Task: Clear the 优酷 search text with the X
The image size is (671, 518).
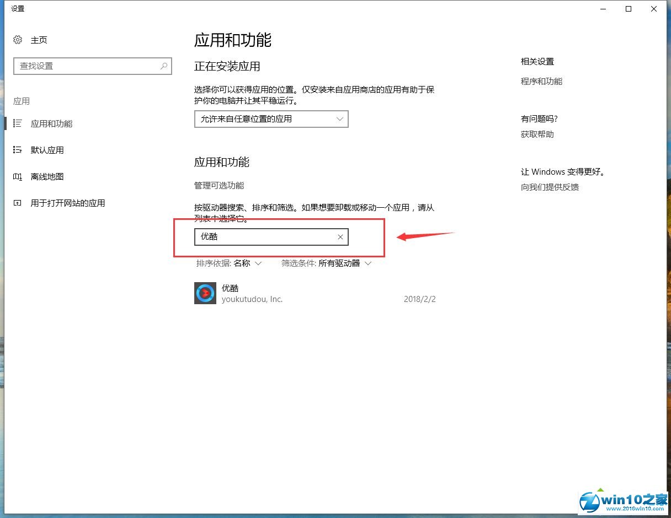Action: click(x=340, y=237)
